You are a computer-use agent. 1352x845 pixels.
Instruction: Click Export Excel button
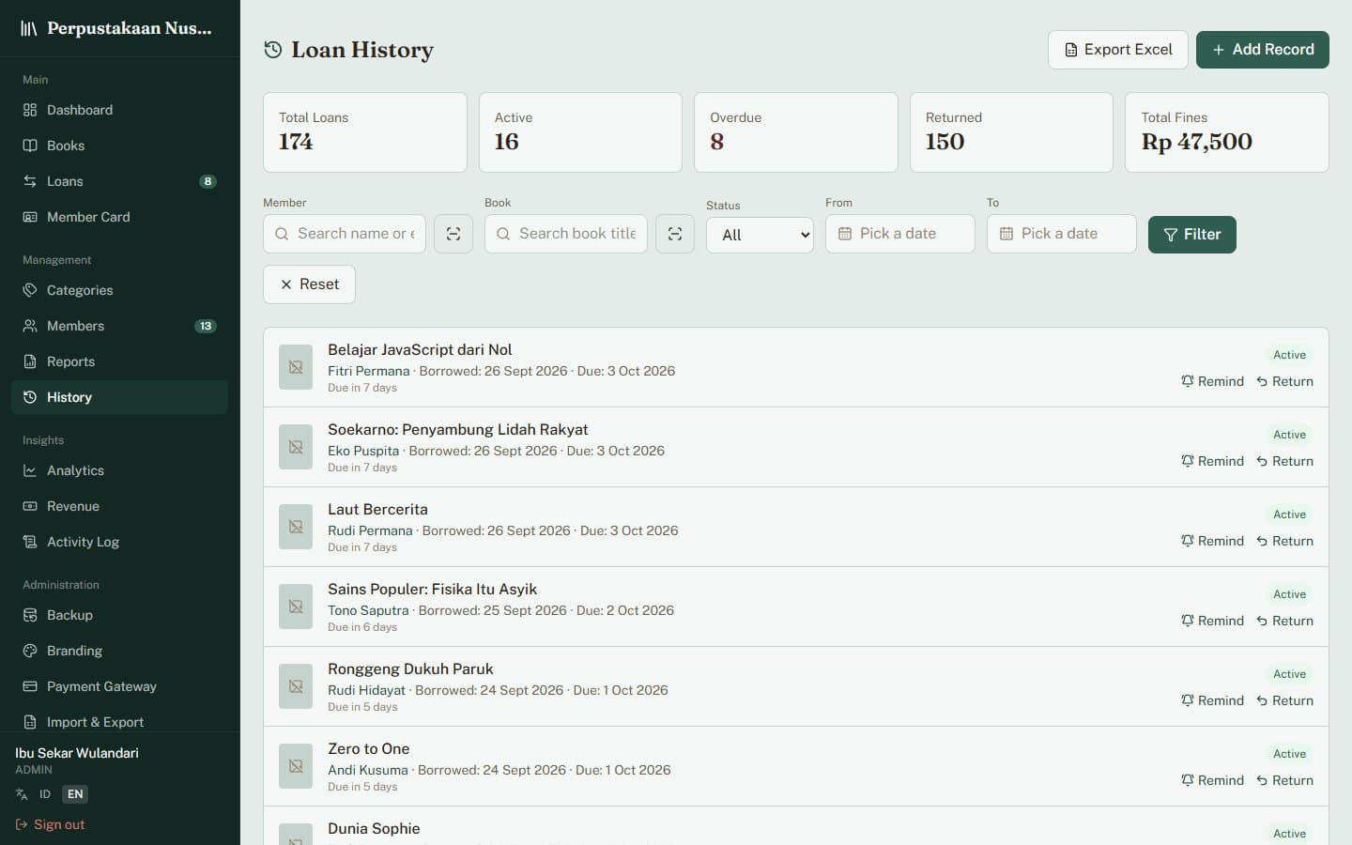(1118, 50)
